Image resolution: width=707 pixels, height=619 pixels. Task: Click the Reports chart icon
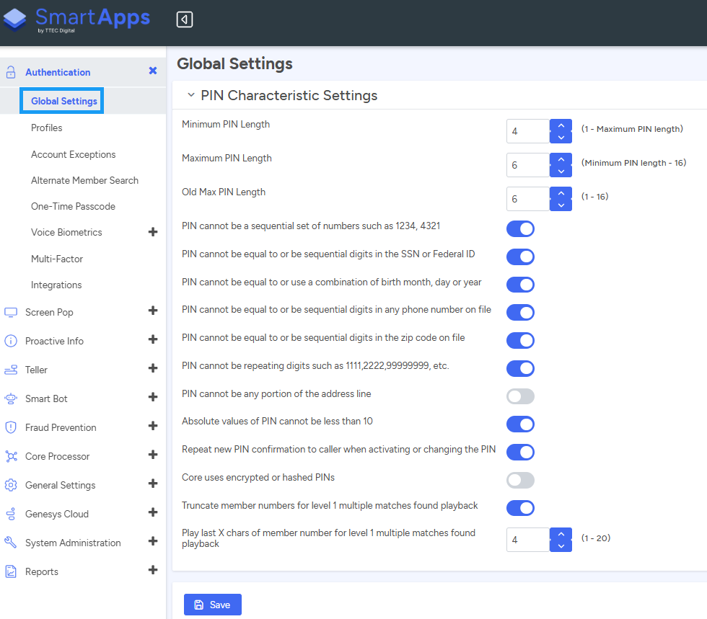click(11, 571)
